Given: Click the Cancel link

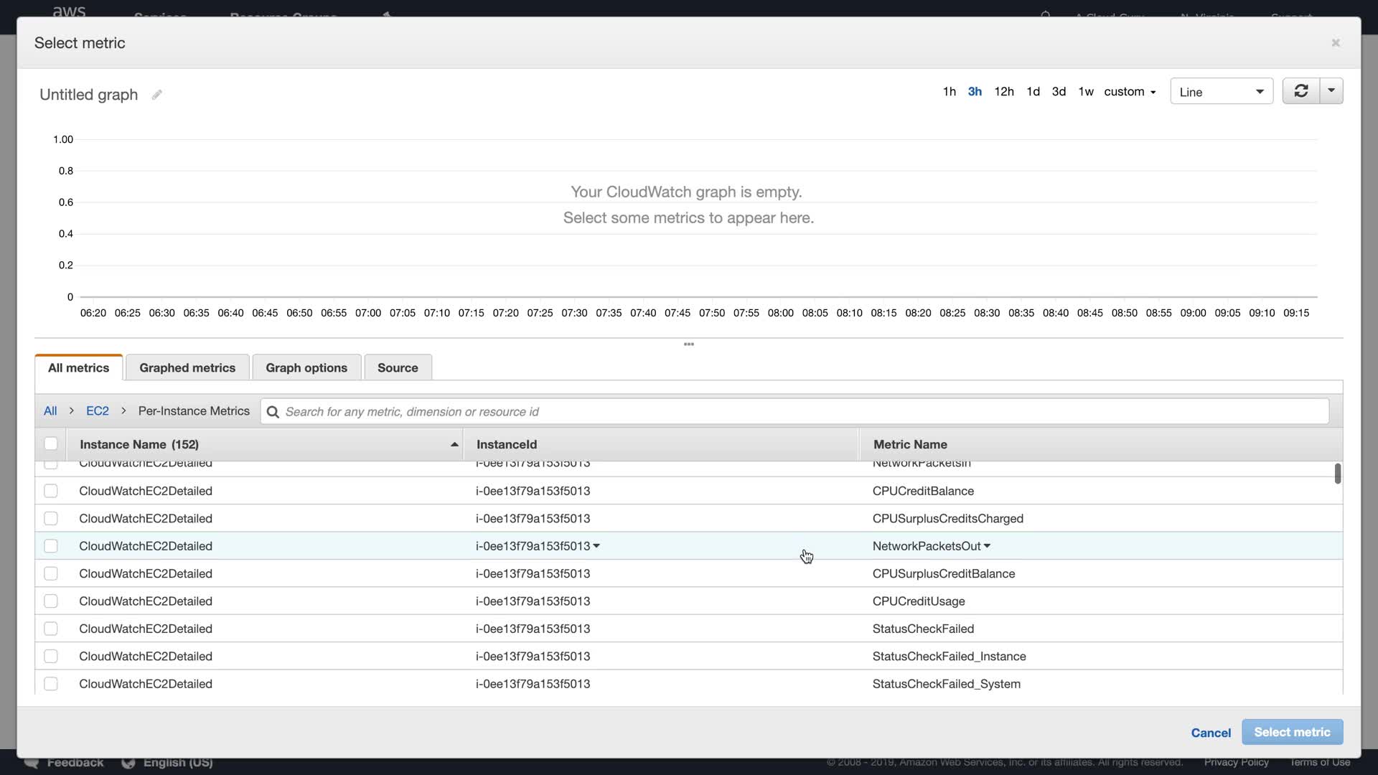Looking at the screenshot, I should 1211,733.
